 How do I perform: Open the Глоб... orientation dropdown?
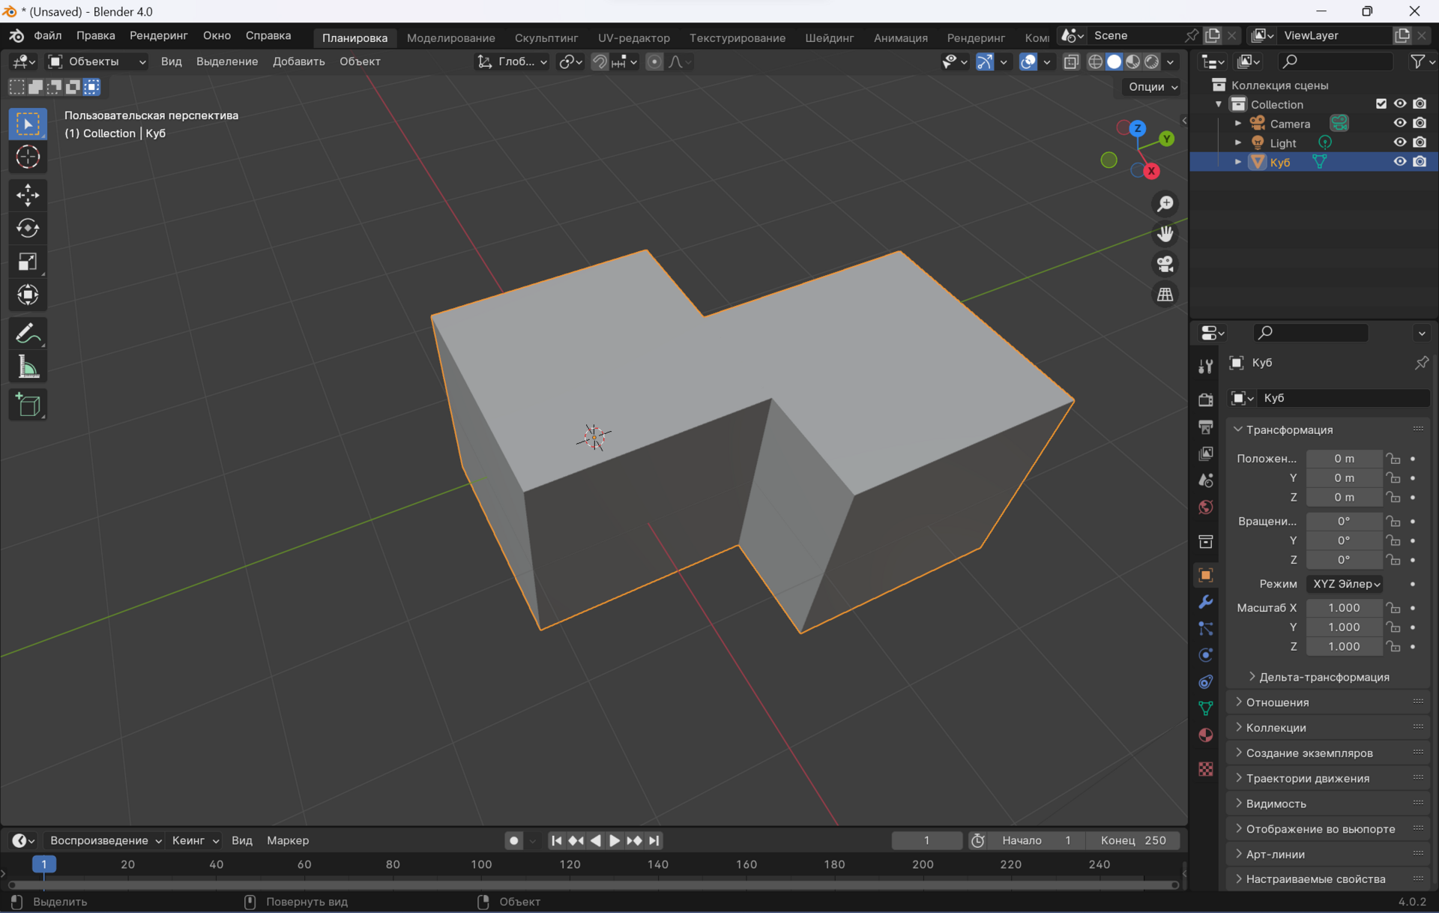(x=513, y=61)
